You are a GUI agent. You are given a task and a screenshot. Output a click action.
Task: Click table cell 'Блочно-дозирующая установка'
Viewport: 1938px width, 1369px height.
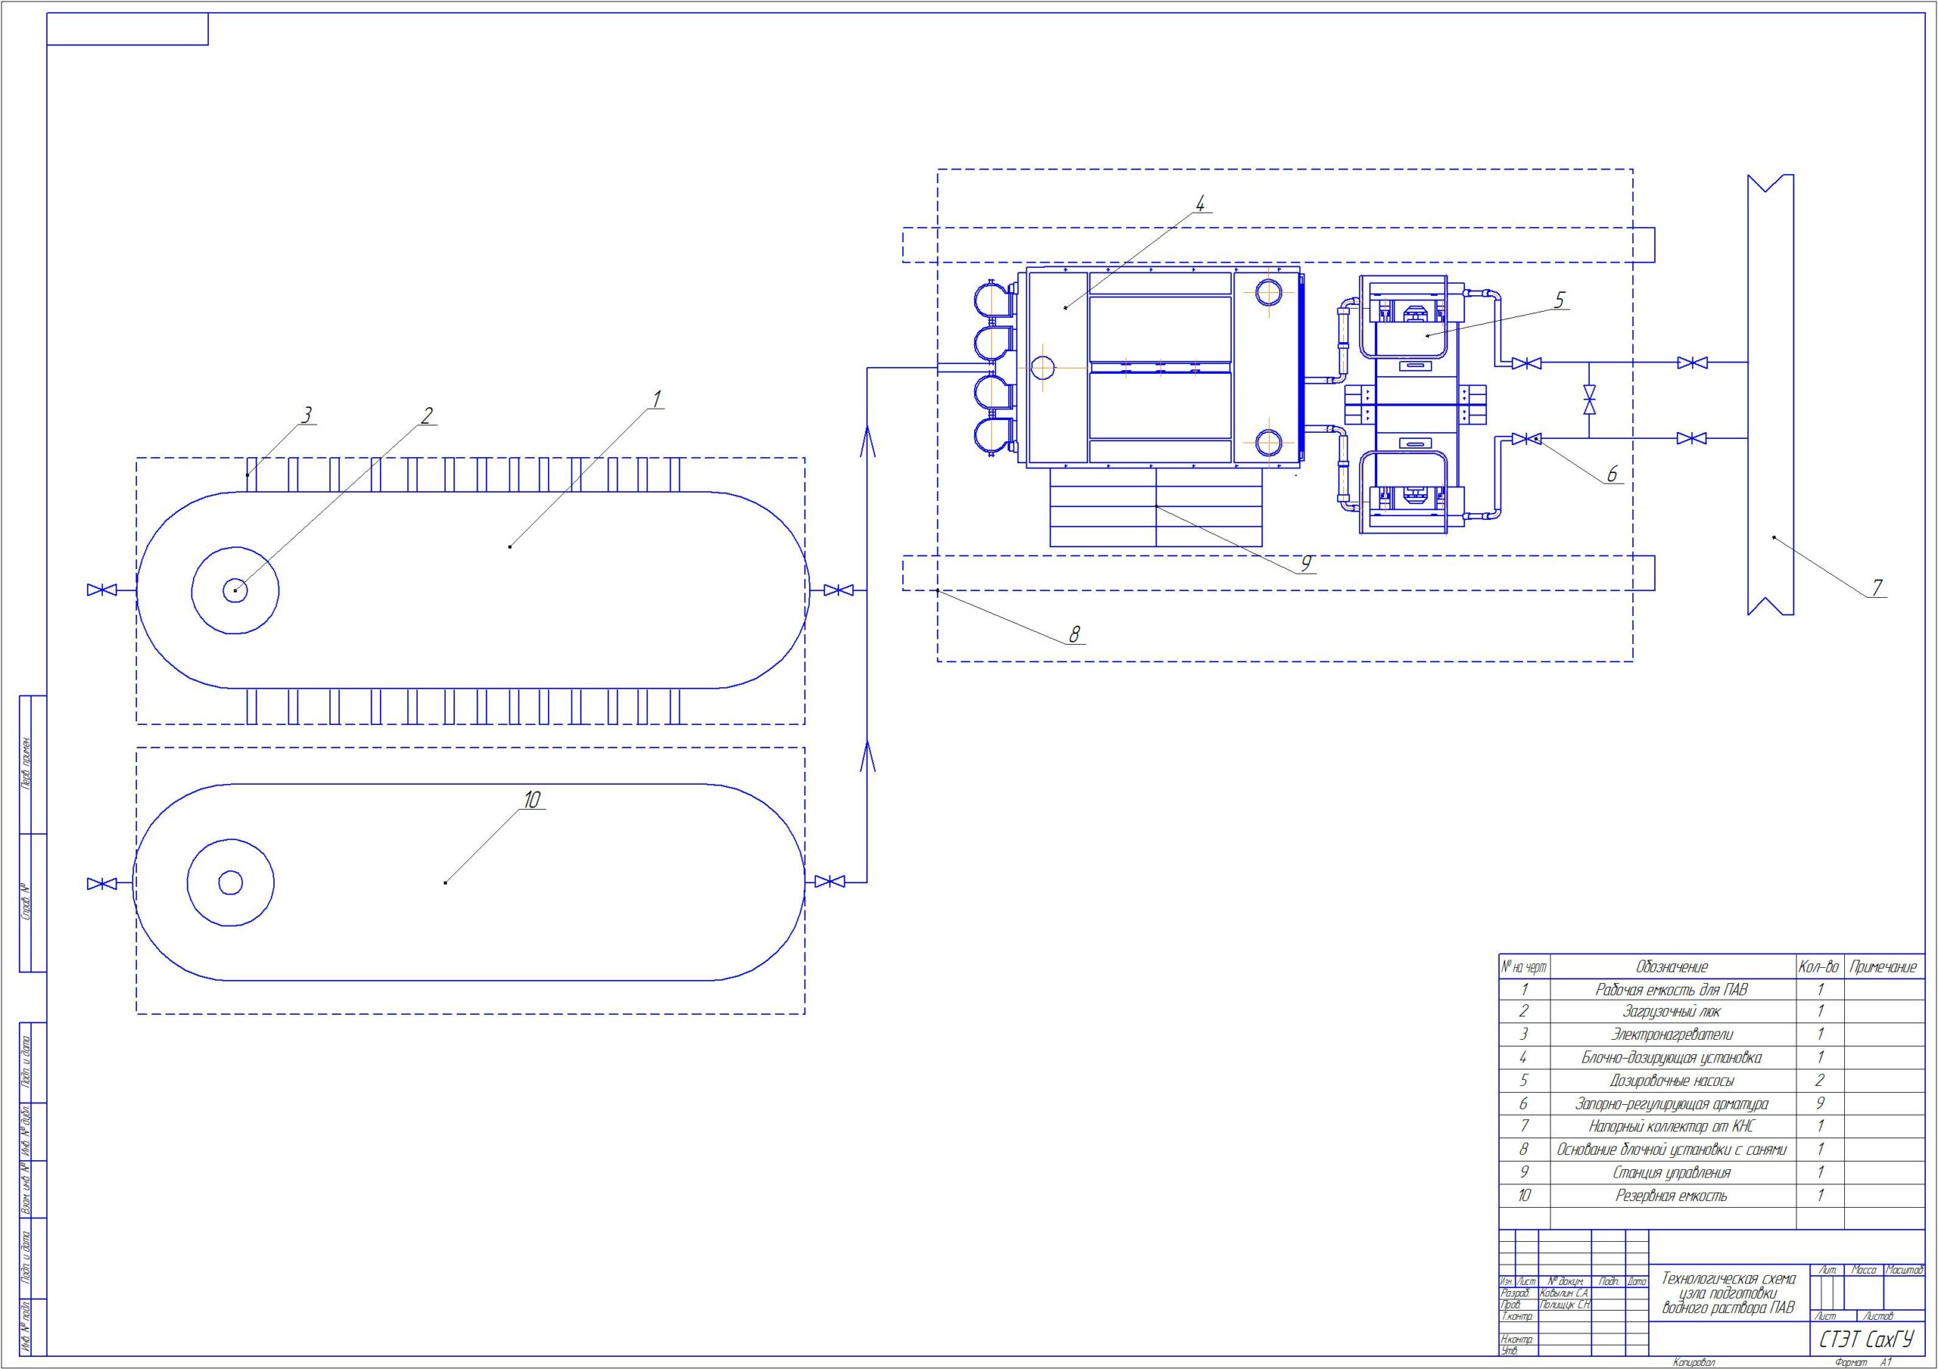click(1672, 1059)
